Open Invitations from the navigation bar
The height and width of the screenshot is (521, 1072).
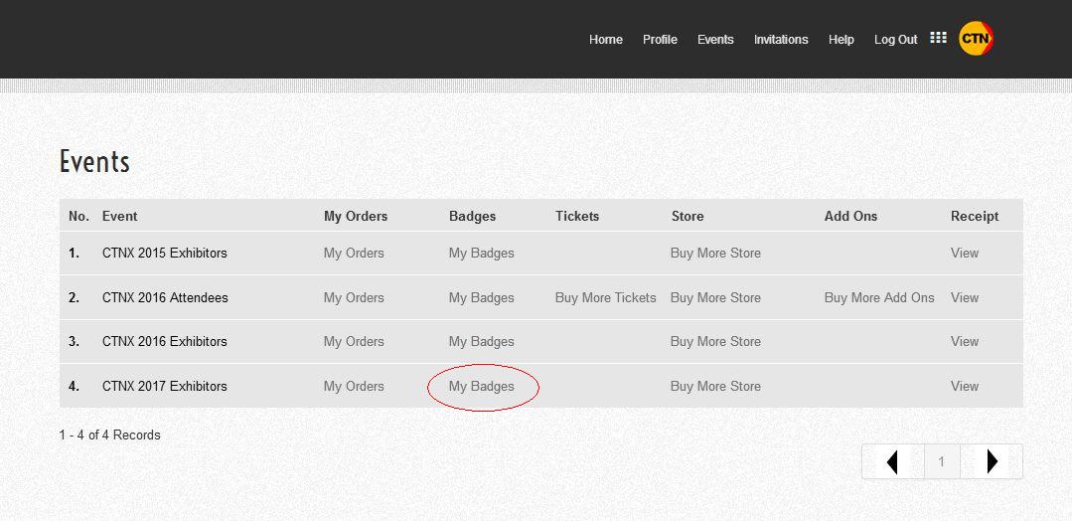[x=781, y=40]
